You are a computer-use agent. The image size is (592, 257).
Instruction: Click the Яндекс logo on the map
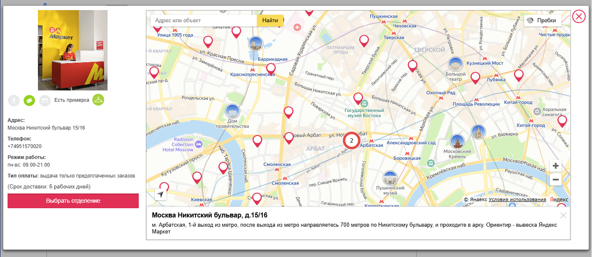[x=559, y=199]
